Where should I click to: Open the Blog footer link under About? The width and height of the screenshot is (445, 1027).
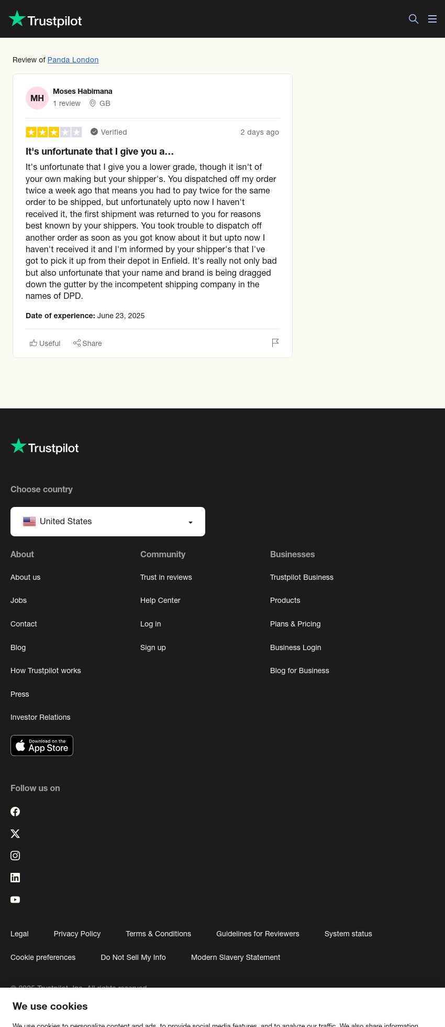18,647
